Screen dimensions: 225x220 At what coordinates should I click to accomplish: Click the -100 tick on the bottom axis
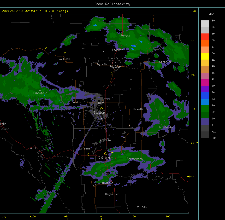tap(33, 216)
